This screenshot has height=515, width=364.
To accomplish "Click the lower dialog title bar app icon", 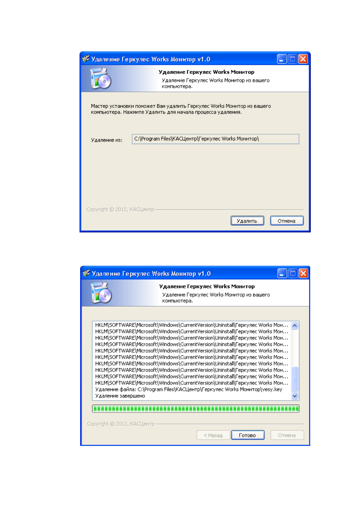I will tap(87, 273).
